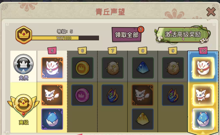Tap the gold crown level emblem
The image size is (220, 135).
pyautogui.click(x=24, y=35)
